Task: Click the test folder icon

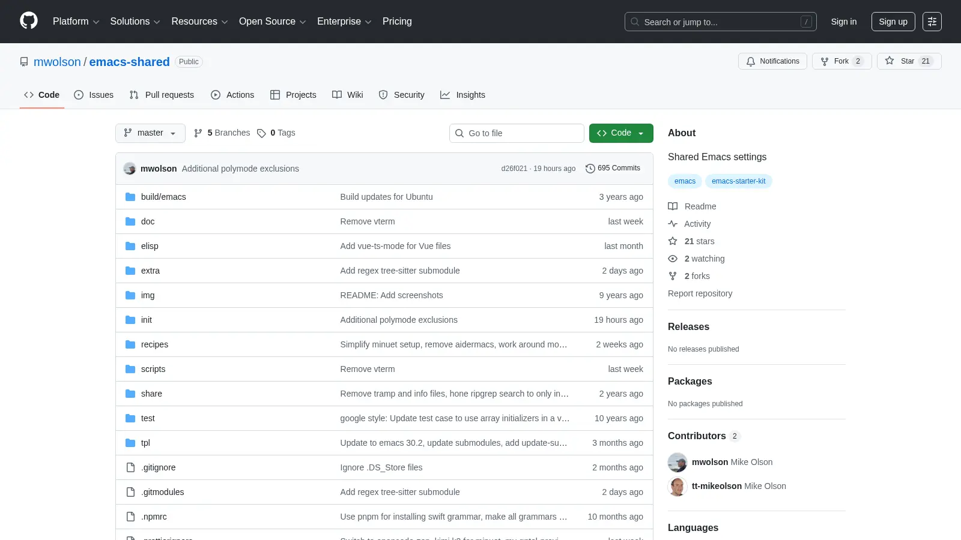Action: (x=130, y=418)
